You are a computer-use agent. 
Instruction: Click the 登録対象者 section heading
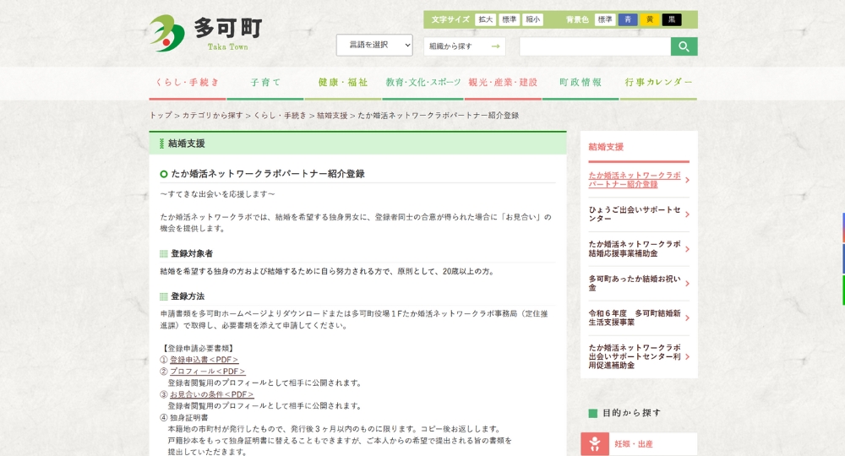coord(191,253)
